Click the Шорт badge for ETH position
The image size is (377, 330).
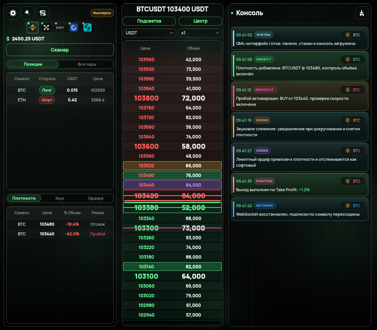(x=47, y=100)
